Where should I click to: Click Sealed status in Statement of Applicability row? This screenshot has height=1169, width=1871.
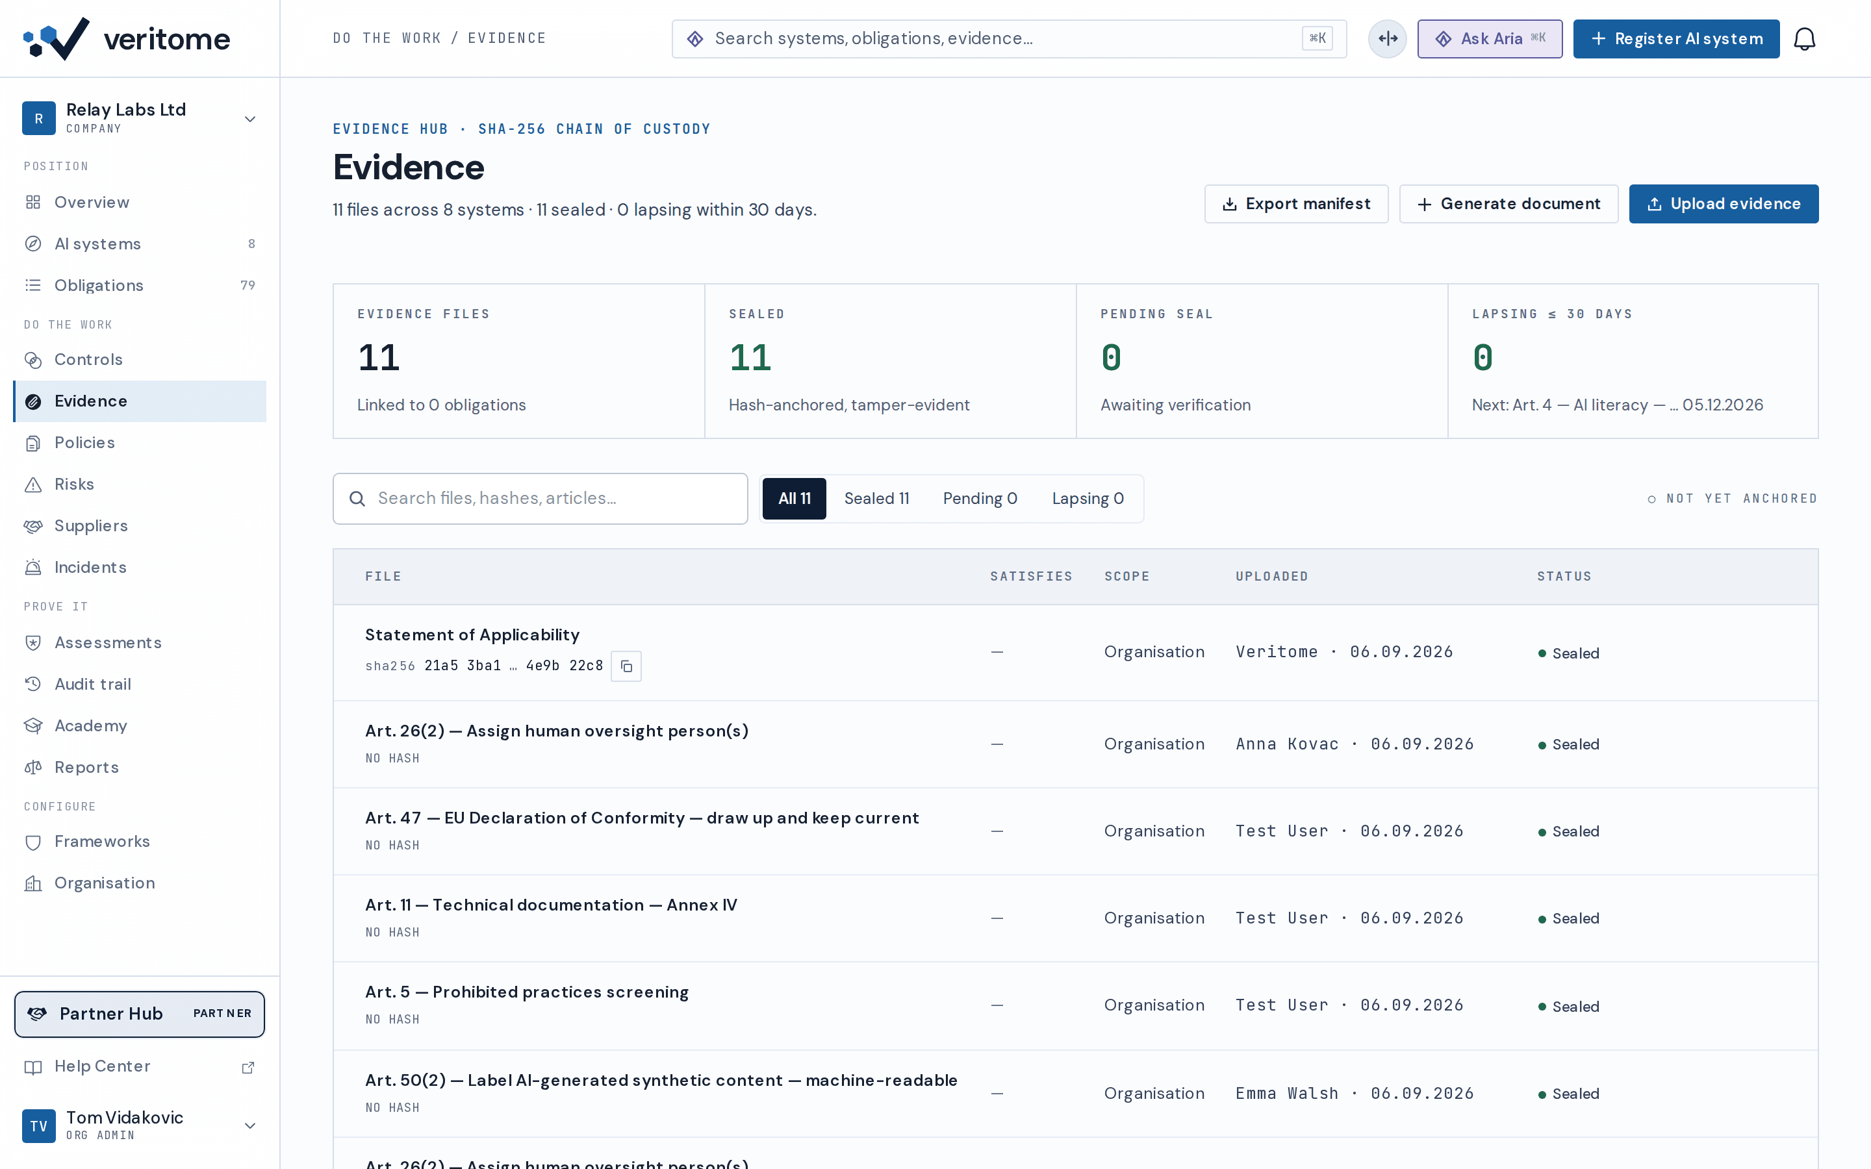[1569, 653]
